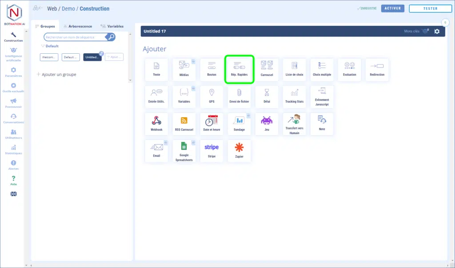Add the Stripe payment block

[x=212, y=151]
